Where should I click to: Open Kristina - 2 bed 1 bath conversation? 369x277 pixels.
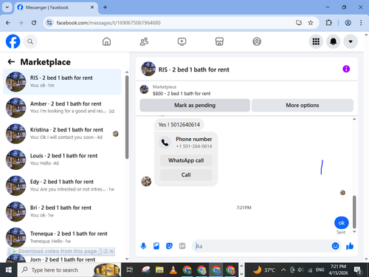(62, 134)
